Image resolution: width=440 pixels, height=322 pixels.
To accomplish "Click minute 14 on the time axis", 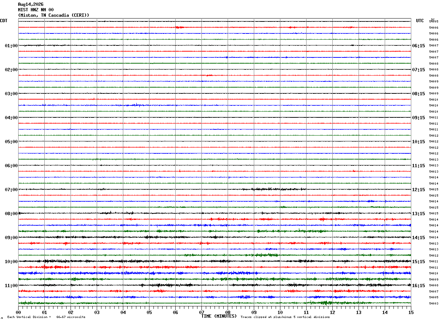I will (x=385, y=313).
